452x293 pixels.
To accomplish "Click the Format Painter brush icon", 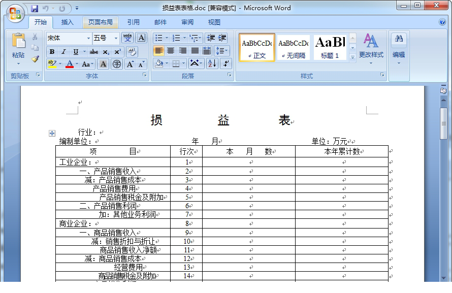I will point(35,59).
